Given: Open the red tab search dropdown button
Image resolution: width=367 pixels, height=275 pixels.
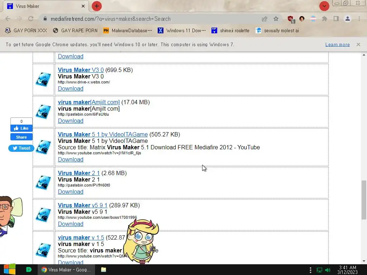Looking at the screenshot, I should [324, 6].
